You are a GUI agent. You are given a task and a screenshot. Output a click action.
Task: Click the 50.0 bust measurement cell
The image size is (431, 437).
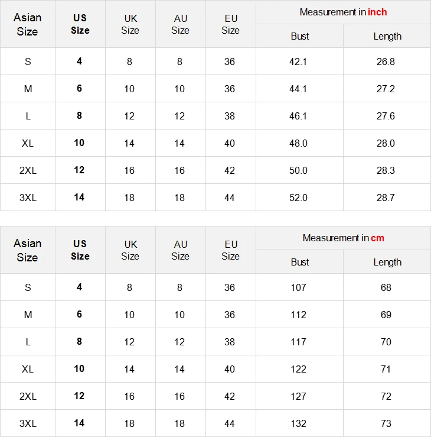[x=299, y=170]
